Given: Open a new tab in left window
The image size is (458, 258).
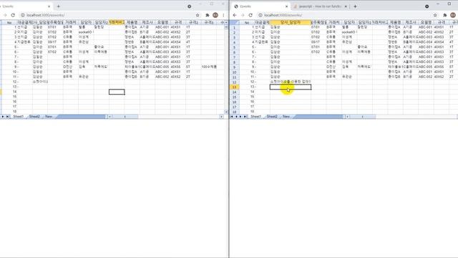Looking at the screenshot, I should (x=59, y=6).
